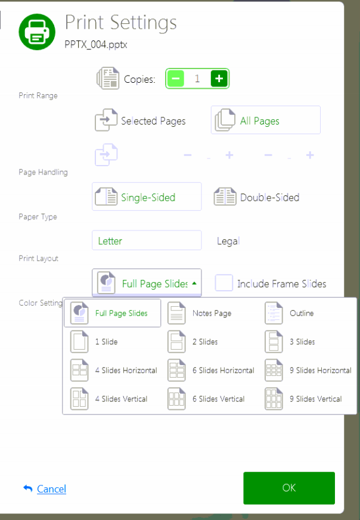
Task: Click the disabled page range icon
Action: coord(106,154)
